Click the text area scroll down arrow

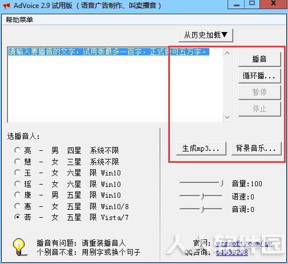(x=228, y=117)
